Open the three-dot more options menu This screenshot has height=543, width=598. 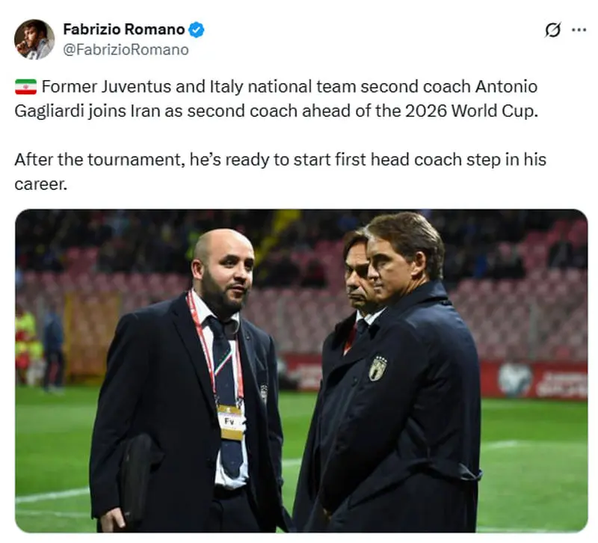tap(579, 30)
